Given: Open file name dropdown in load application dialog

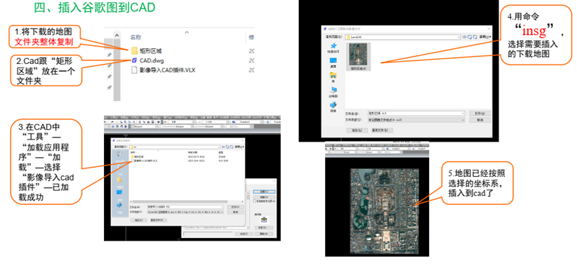Looking at the screenshot, I should [222, 207].
